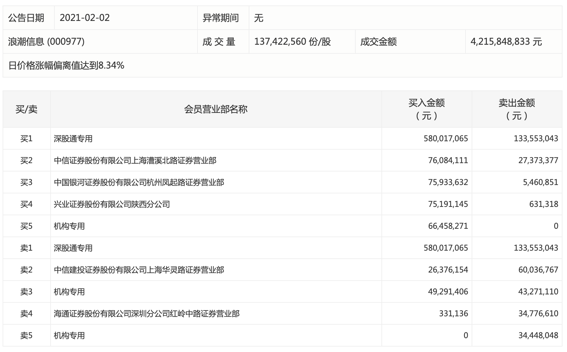567x352 pixels.
Task: Click buy amount 66,458,271
Action: click(x=448, y=226)
